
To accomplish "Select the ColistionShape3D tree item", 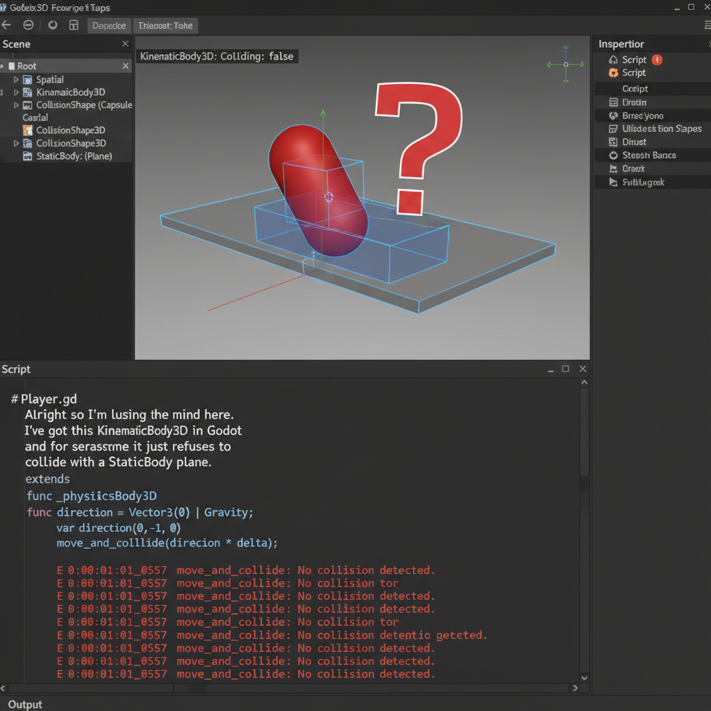I will point(71,130).
